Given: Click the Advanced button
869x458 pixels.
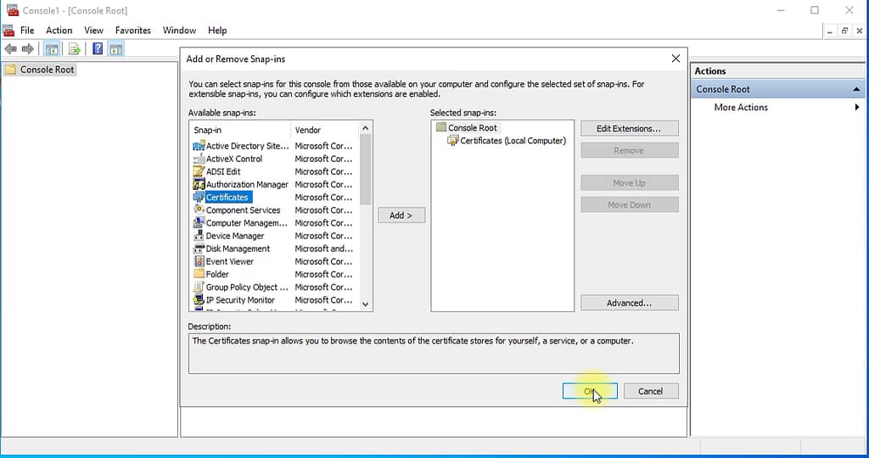Looking at the screenshot, I should pyautogui.click(x=629, y=303).
